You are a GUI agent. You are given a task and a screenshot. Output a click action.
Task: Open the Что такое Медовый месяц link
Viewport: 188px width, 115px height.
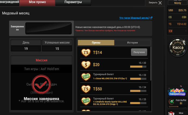pyautogui.click(x=136, y=18)
